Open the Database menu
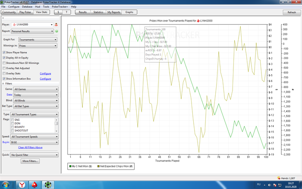This screenshot has height=189, width=302. click(x=27, y=6)
